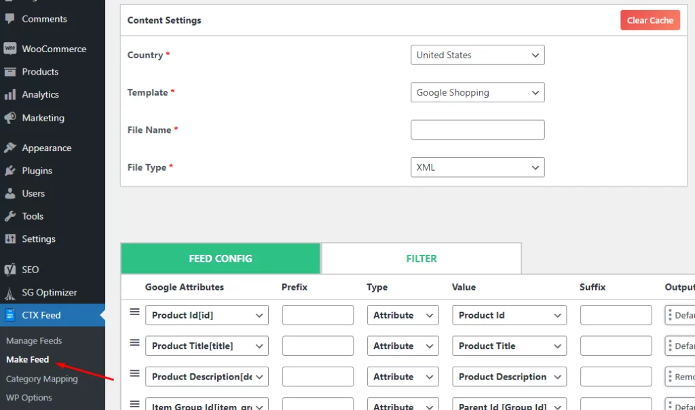Select Make Feed in the sidebar
This screenshot has width=695, height=410.
[x=27, y=360]
